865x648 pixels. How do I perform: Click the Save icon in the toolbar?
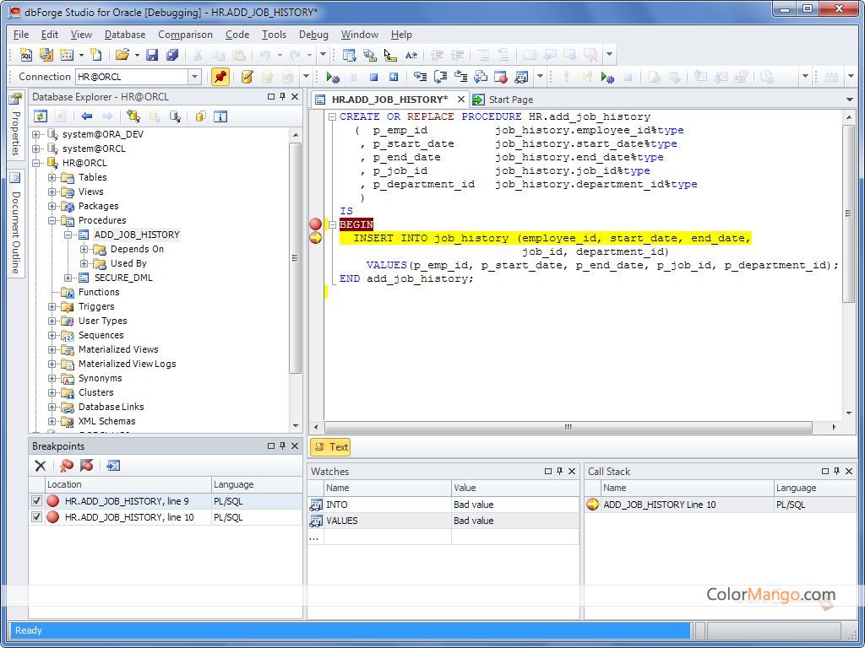(x=152, y=55)
